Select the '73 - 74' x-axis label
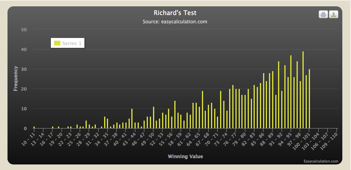 pyautogui.click(x=221, y=139)
